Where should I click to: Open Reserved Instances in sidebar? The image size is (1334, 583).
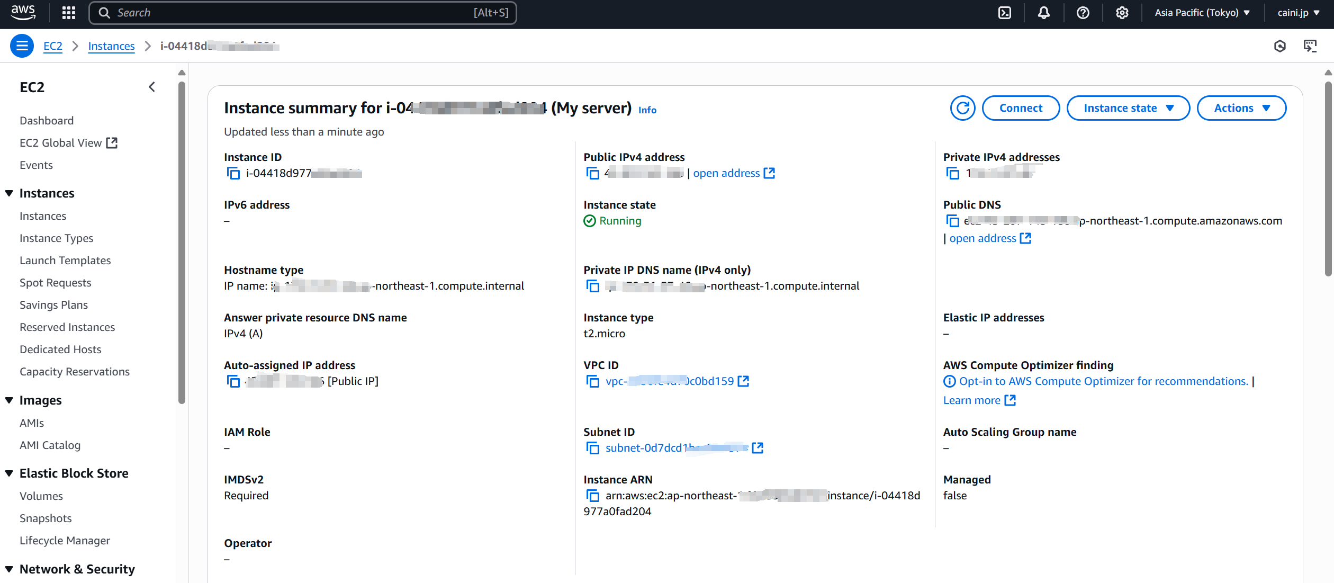pyautogui.click(x=67, y=327)
